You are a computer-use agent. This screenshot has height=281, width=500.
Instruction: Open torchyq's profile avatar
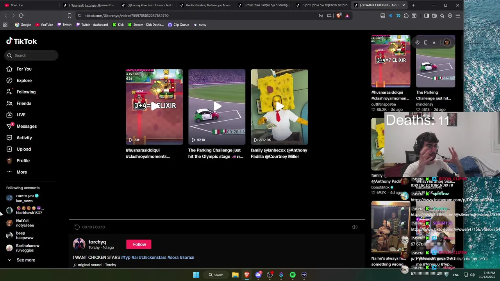pyautogui.click(x=79, y=244)
